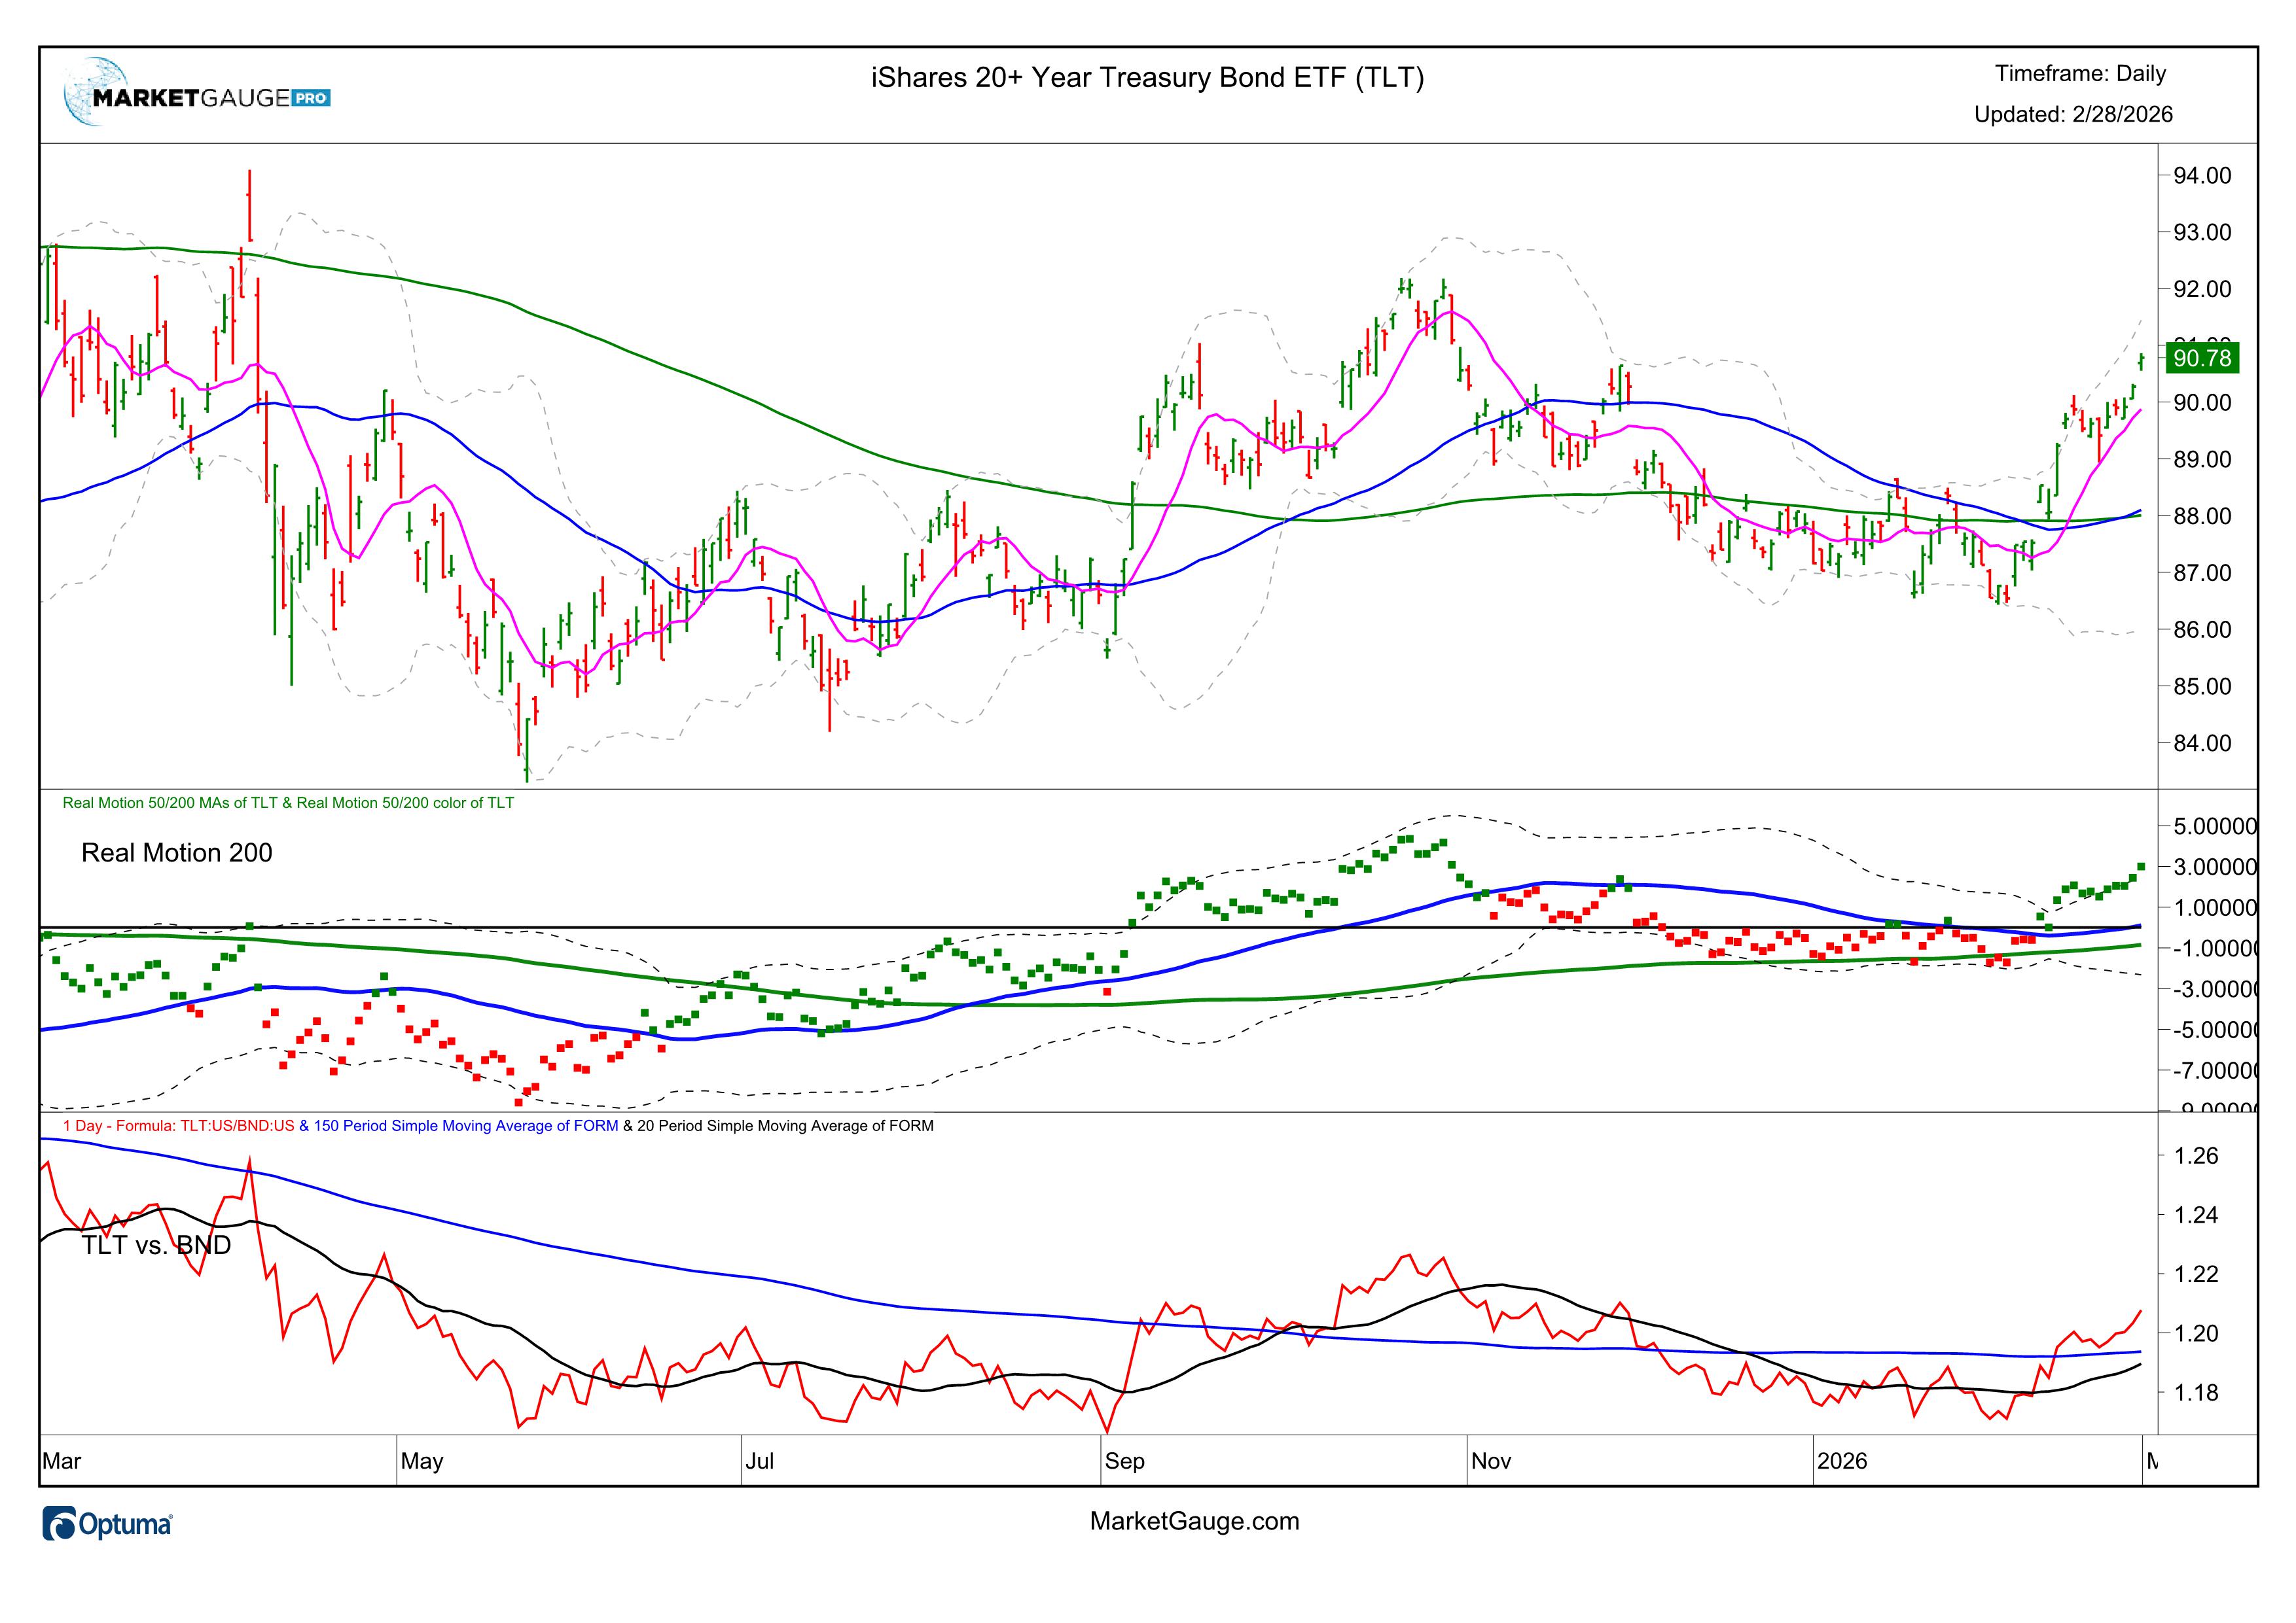
Task: Click the MarketGauge.com footer link
Action: tap(1194, 1521)
